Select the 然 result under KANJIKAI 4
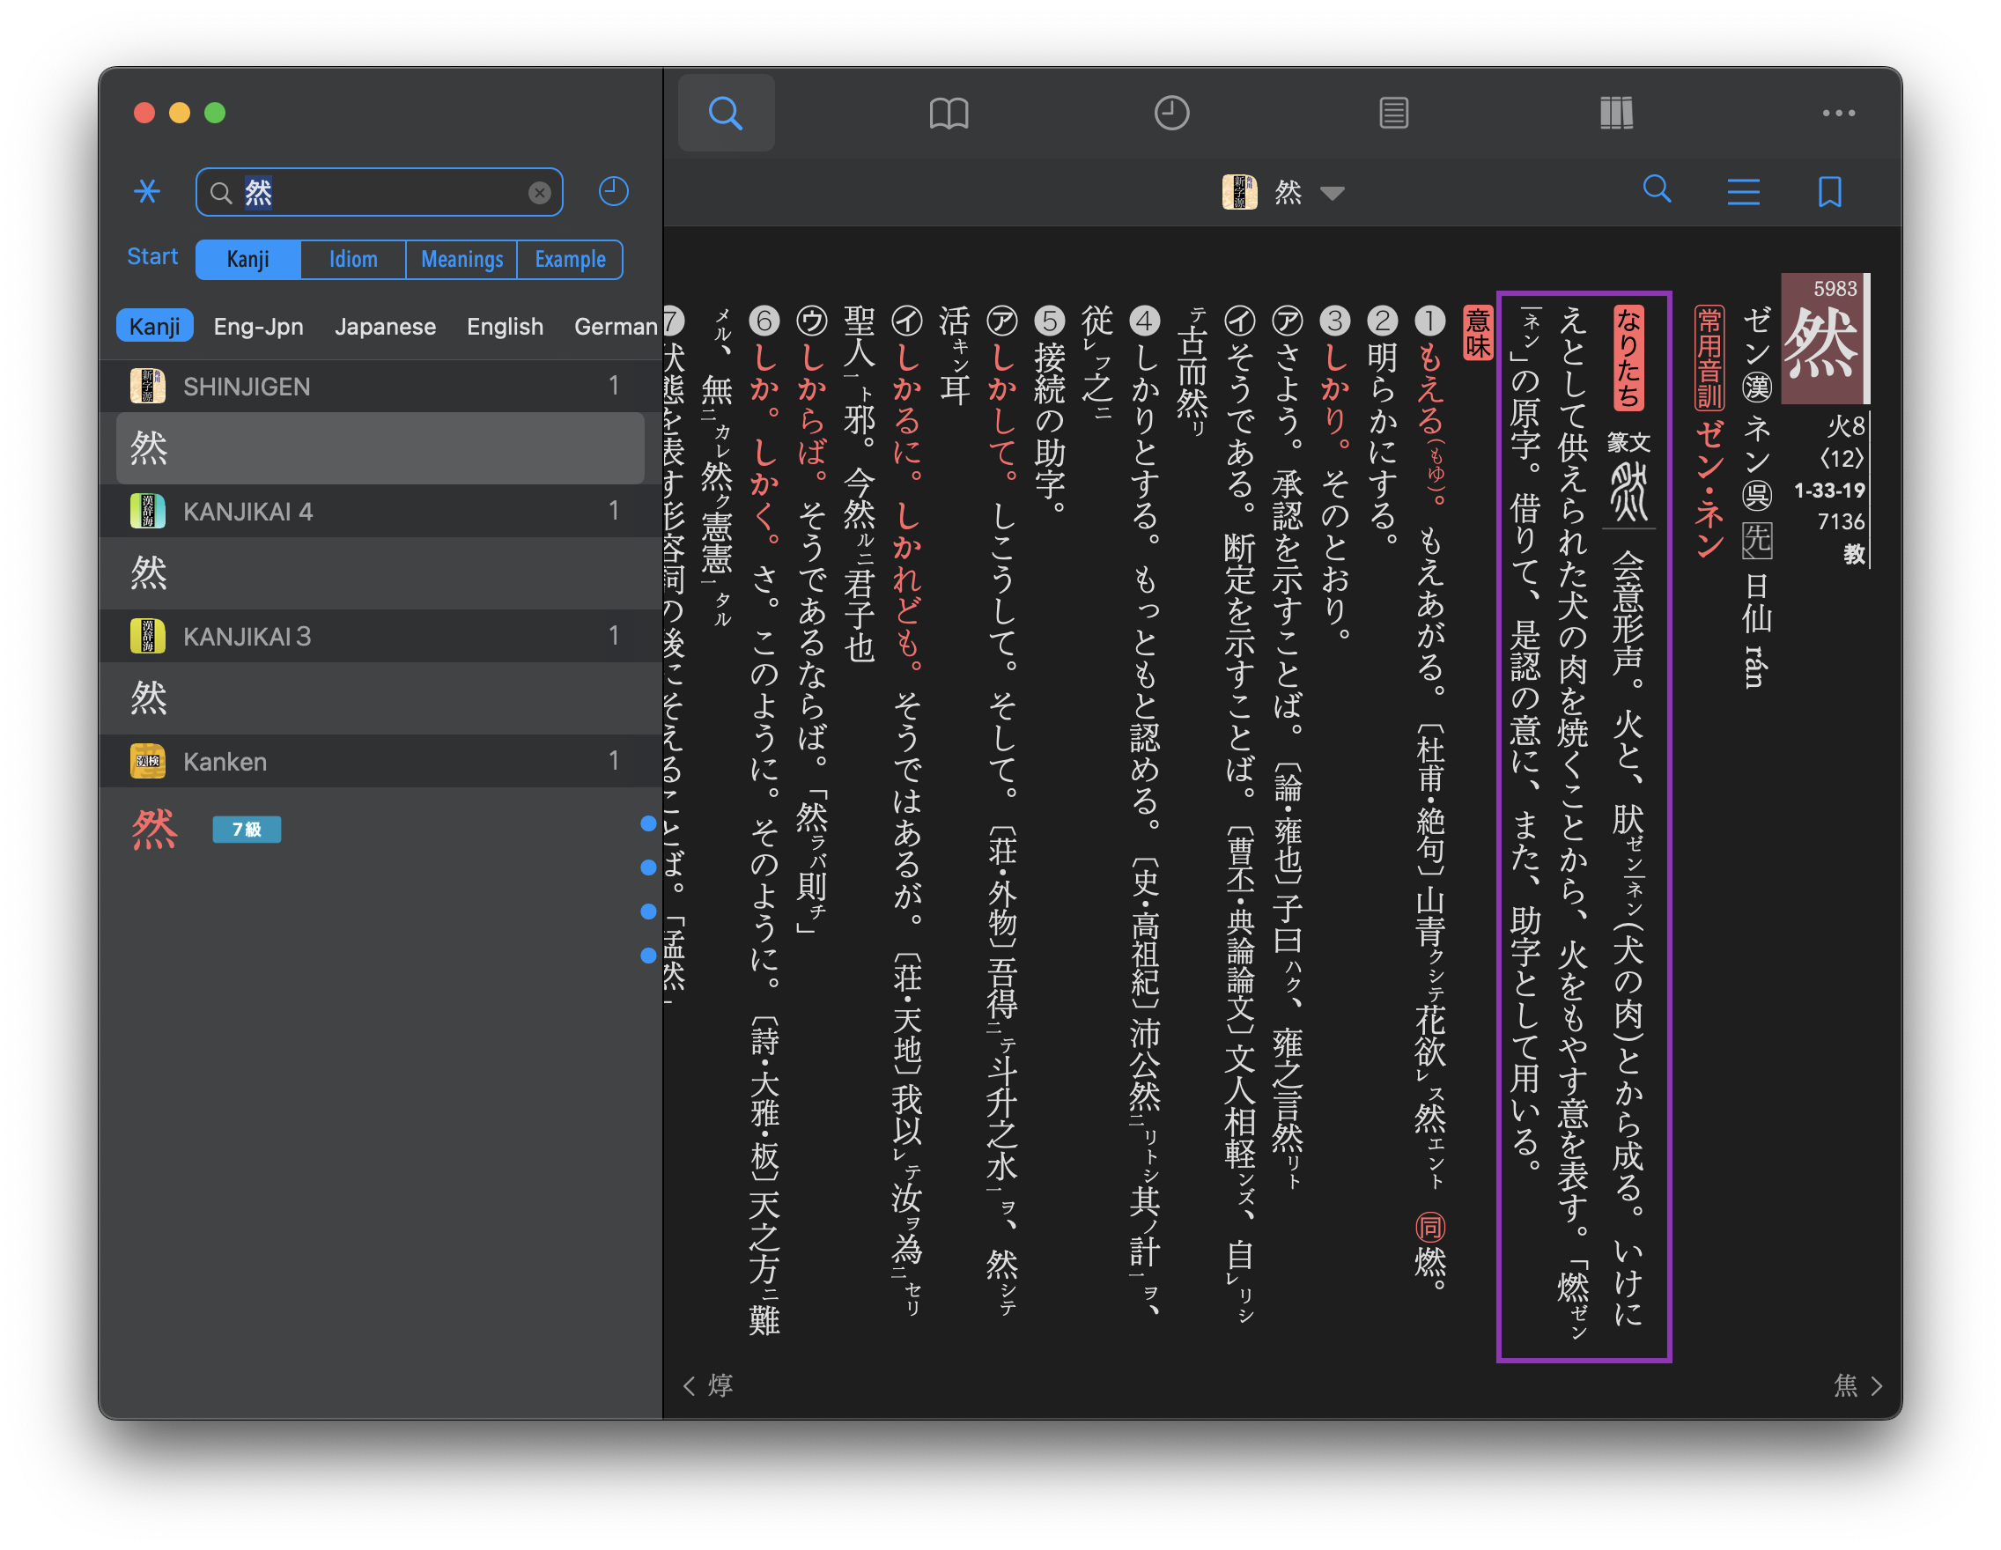Viewport: 2001px width, 1550px height. pyautogui.click(x=380, y=572)
